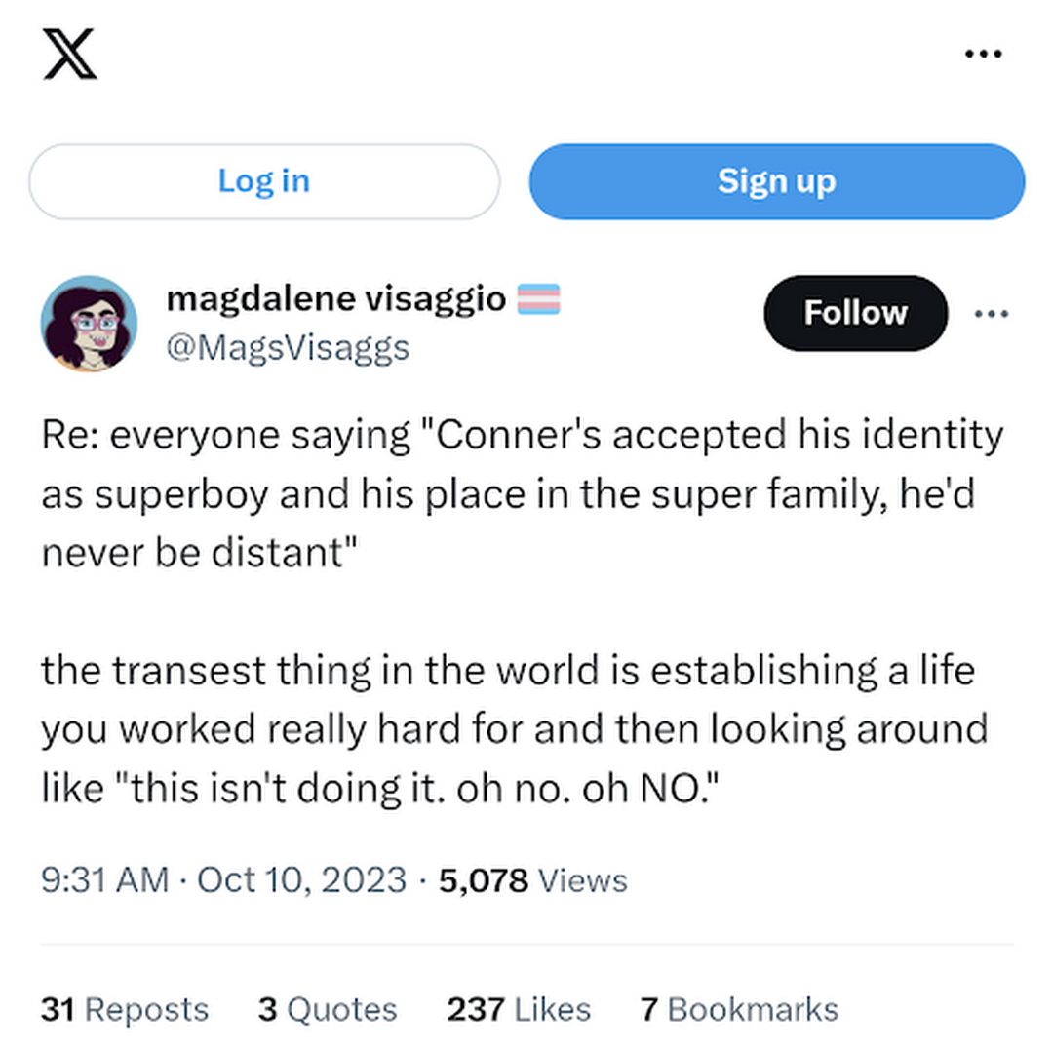This screenshot has height=1052, width=1052.
Task: Click the Log in button
Action: click(x=264, y=181)
